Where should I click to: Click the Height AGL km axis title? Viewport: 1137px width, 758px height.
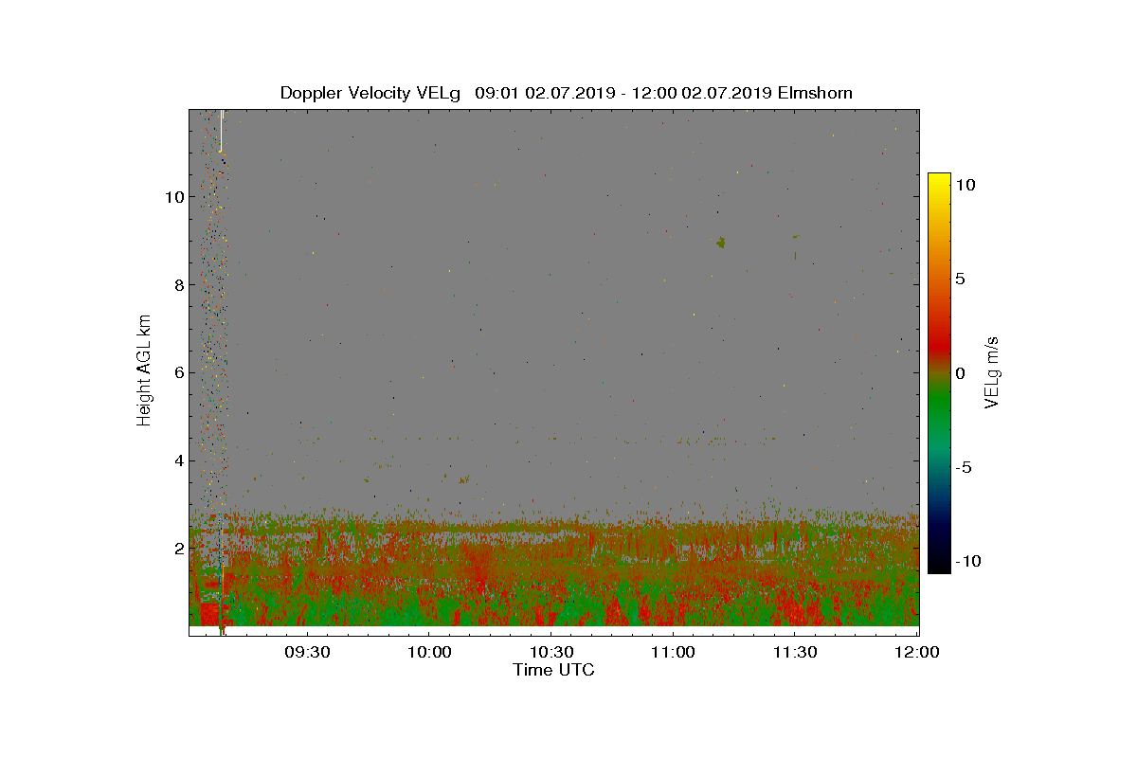coord(144,370)
